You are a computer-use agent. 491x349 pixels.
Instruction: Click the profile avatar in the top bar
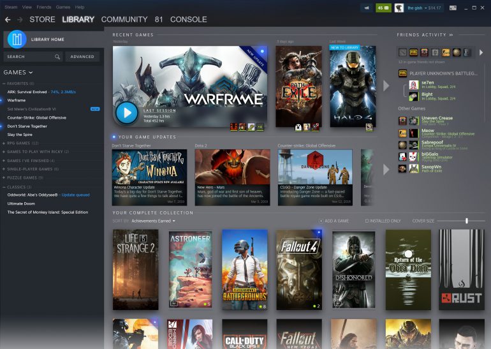(399, 8)
